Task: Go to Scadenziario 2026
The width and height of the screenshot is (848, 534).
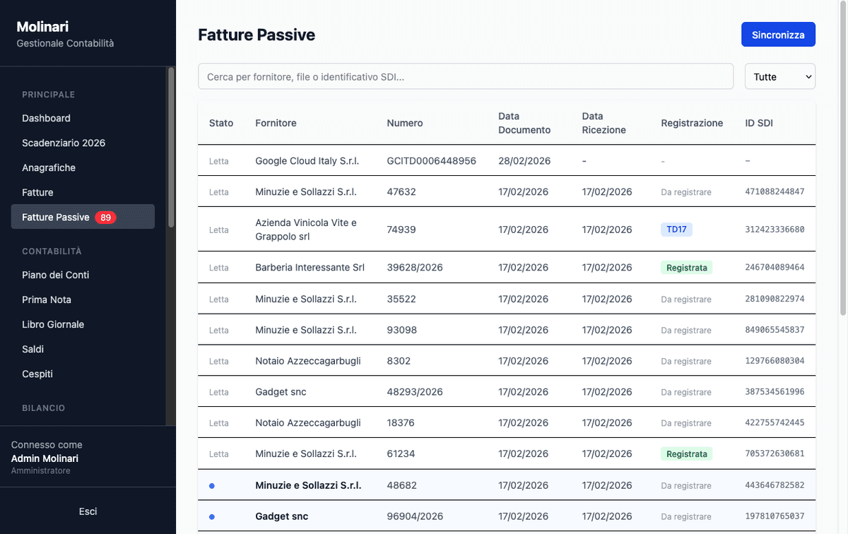Action: click(x=64, y=143)
